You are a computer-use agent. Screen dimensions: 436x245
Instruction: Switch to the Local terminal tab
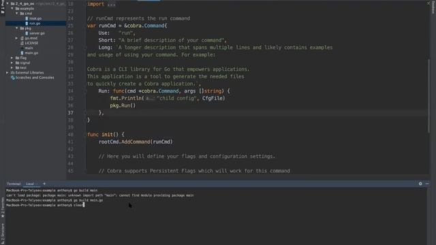pyautogui.click(x=30, y=184)
